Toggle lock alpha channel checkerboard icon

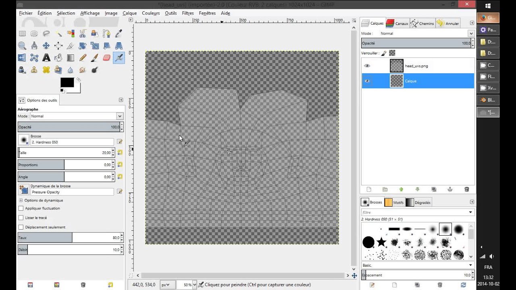pos(392,53)
